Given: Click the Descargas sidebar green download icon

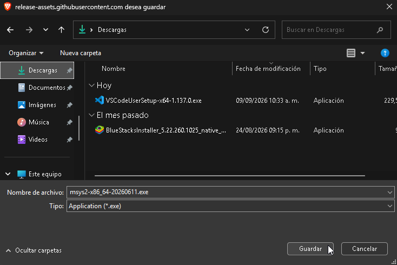Looking at the screenshot, I should click(22, 70).
